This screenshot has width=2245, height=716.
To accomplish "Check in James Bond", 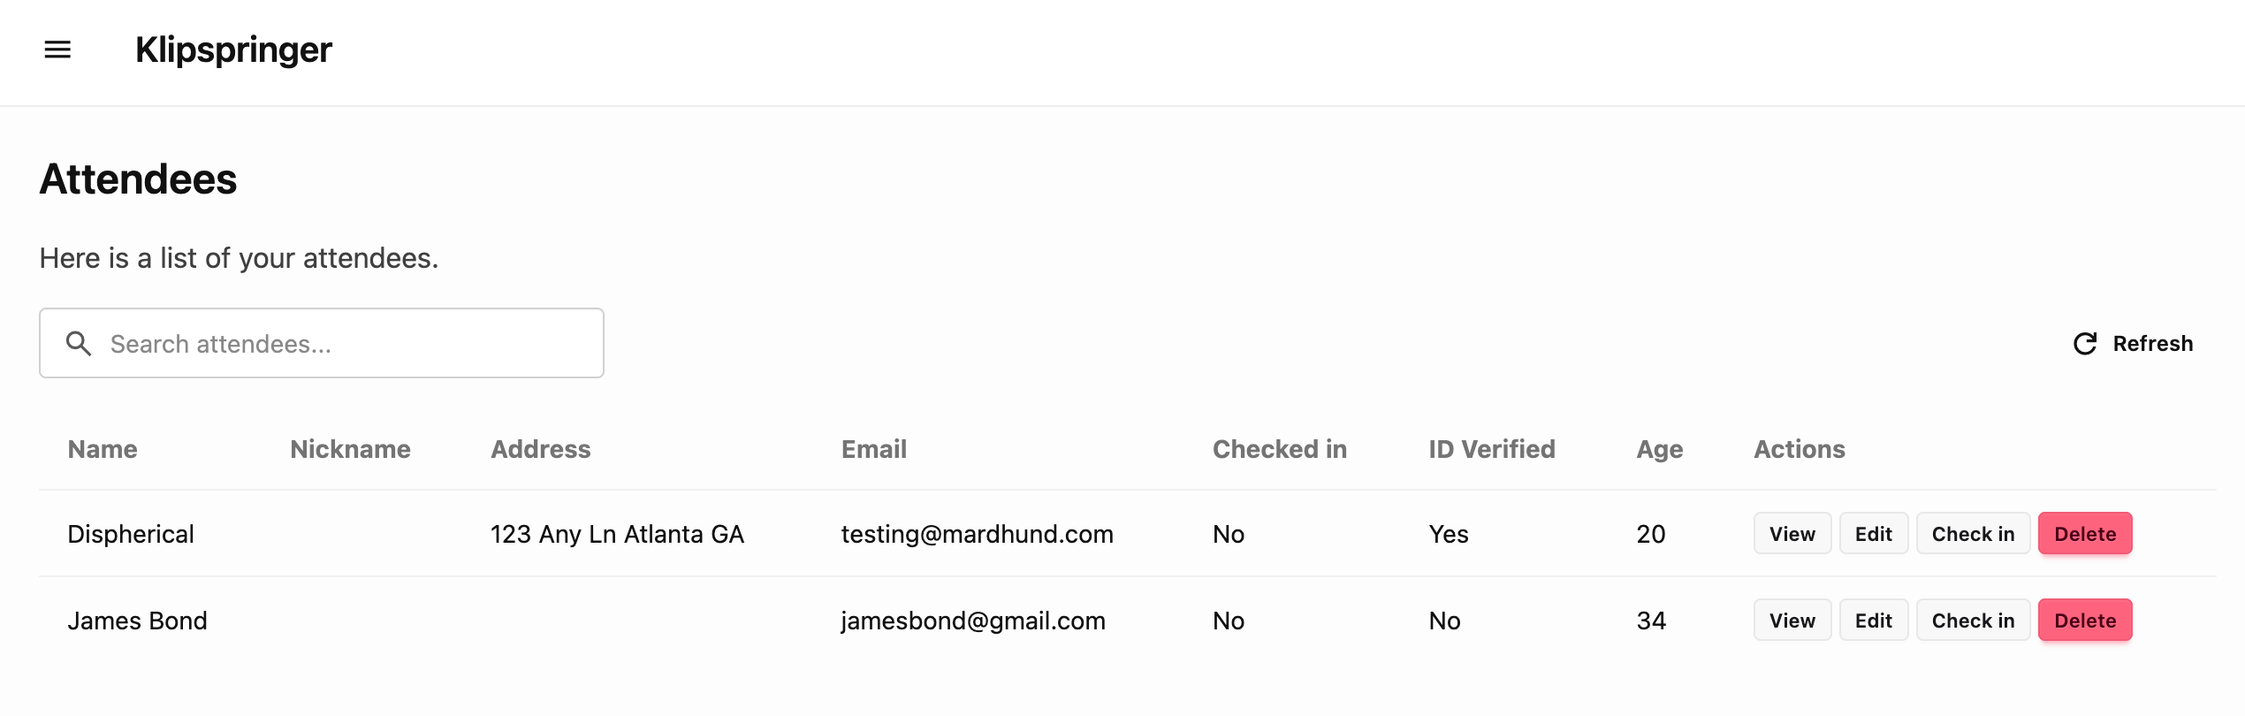I will [x=1973, y=621].
